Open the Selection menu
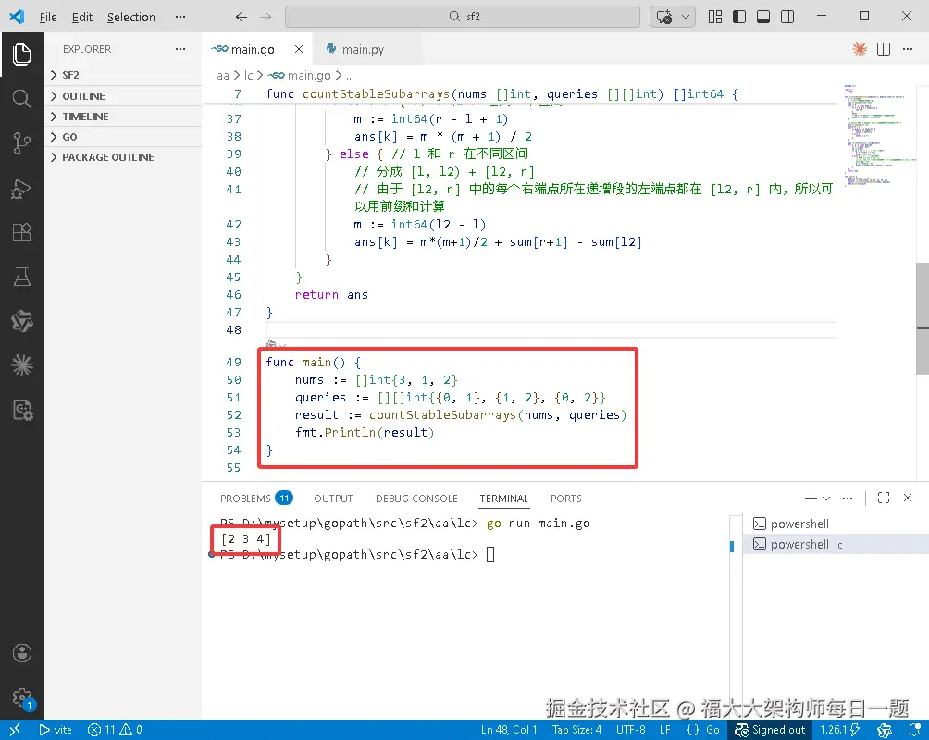The image size is (929, 740). (131, 18)
